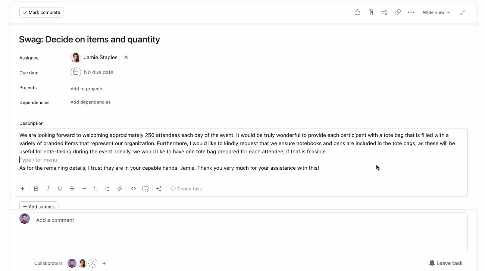Viewport: 485px width, 271px height.
Task: Click the Mark complete button
Action: pyautogui.click(x=41, y=12)
